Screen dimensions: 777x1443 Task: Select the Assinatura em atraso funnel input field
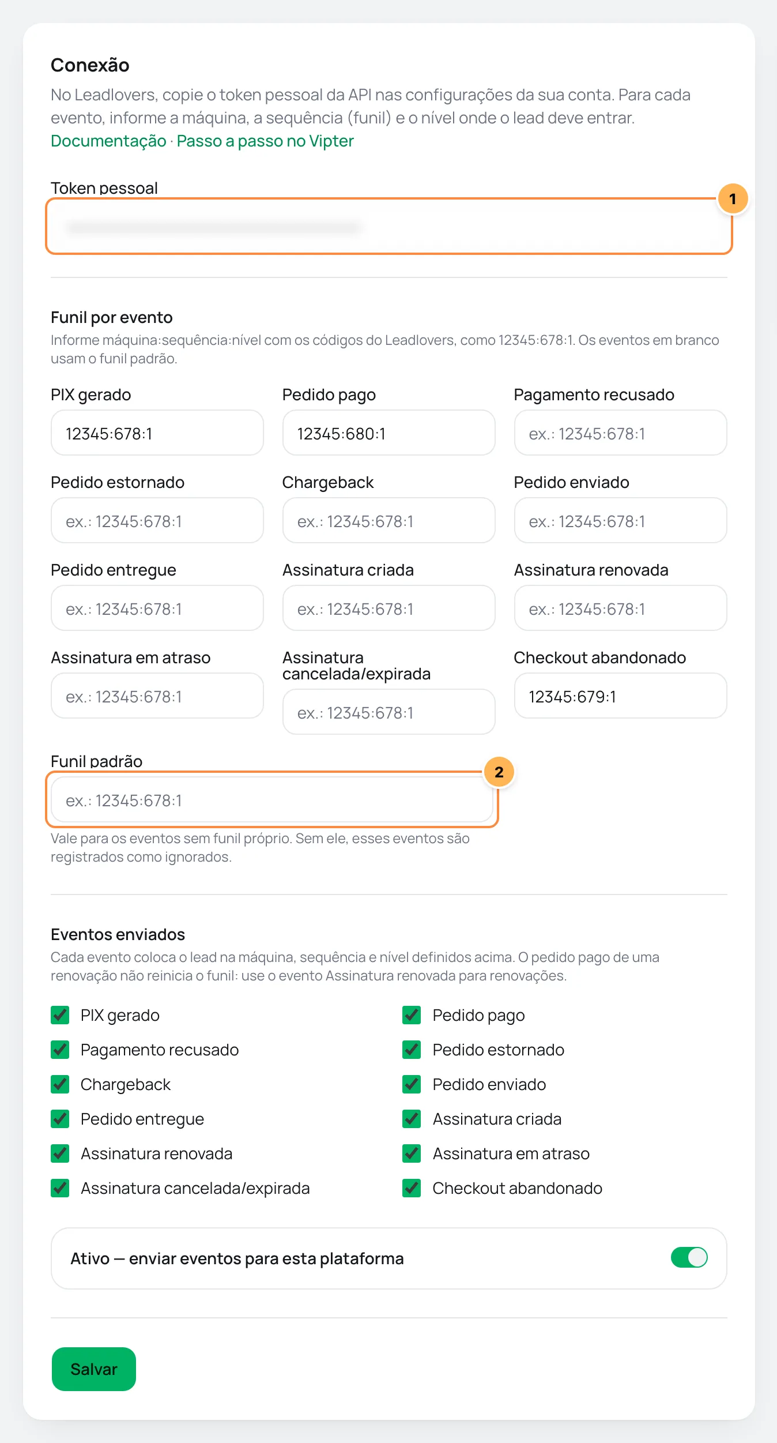[x=157, y=696]
